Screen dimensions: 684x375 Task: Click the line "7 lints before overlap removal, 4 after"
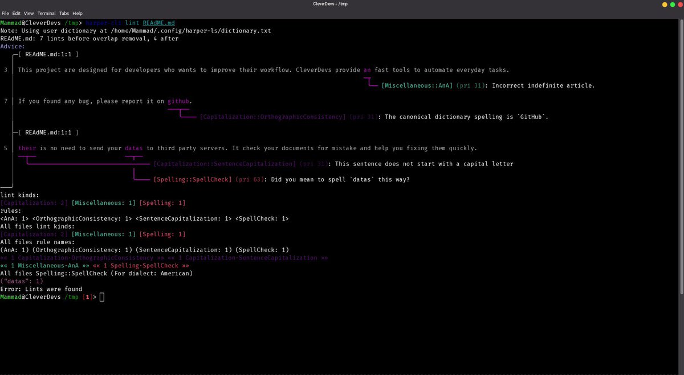(x=109, y=39)
